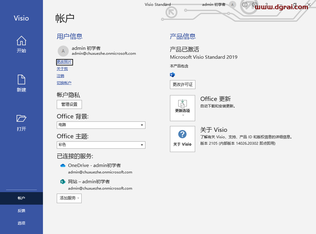
Task: Click the version text 版本 2105
Action: pyautogui.click(x=238, y=143)
